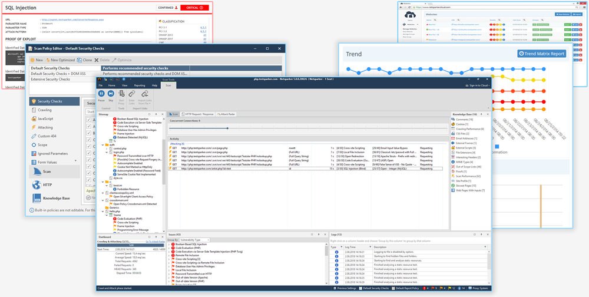
Task: Collapse the hello.php node in Sitemap
Action: point(103,212)
